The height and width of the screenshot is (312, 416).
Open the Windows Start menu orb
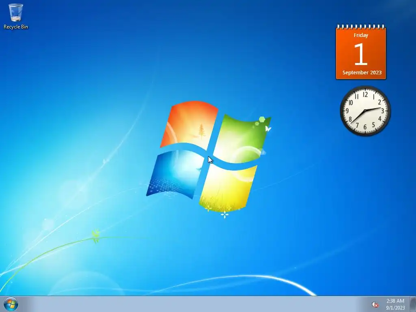pos(11,304)
